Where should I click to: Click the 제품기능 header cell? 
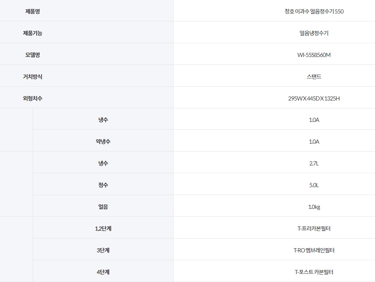point(33,33)
